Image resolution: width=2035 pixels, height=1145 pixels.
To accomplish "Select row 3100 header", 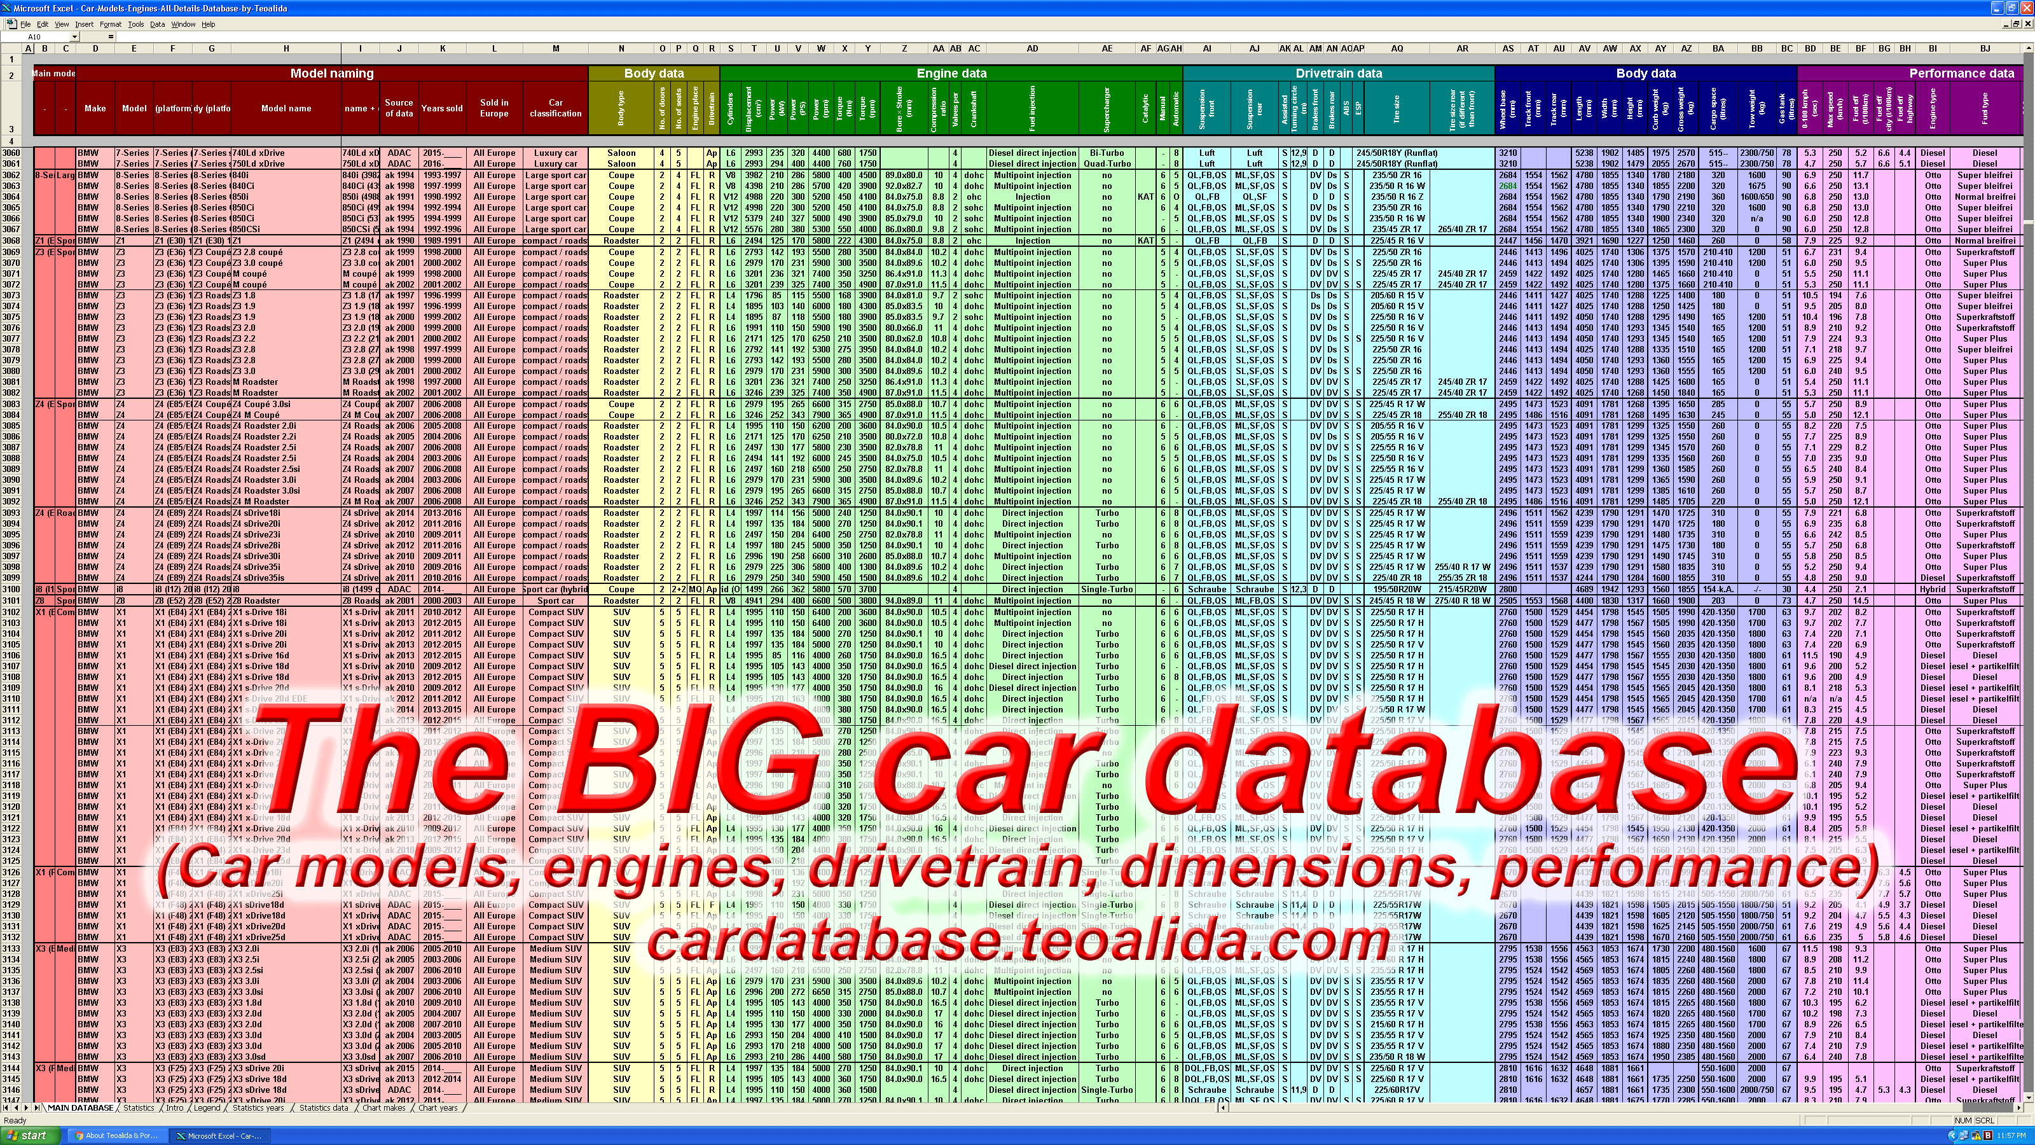I will point(11,590).
